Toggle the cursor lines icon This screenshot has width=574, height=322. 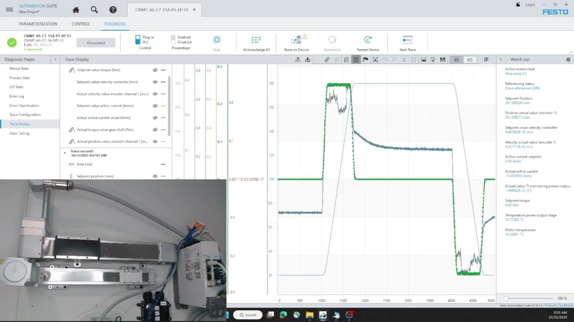point(346,59)
